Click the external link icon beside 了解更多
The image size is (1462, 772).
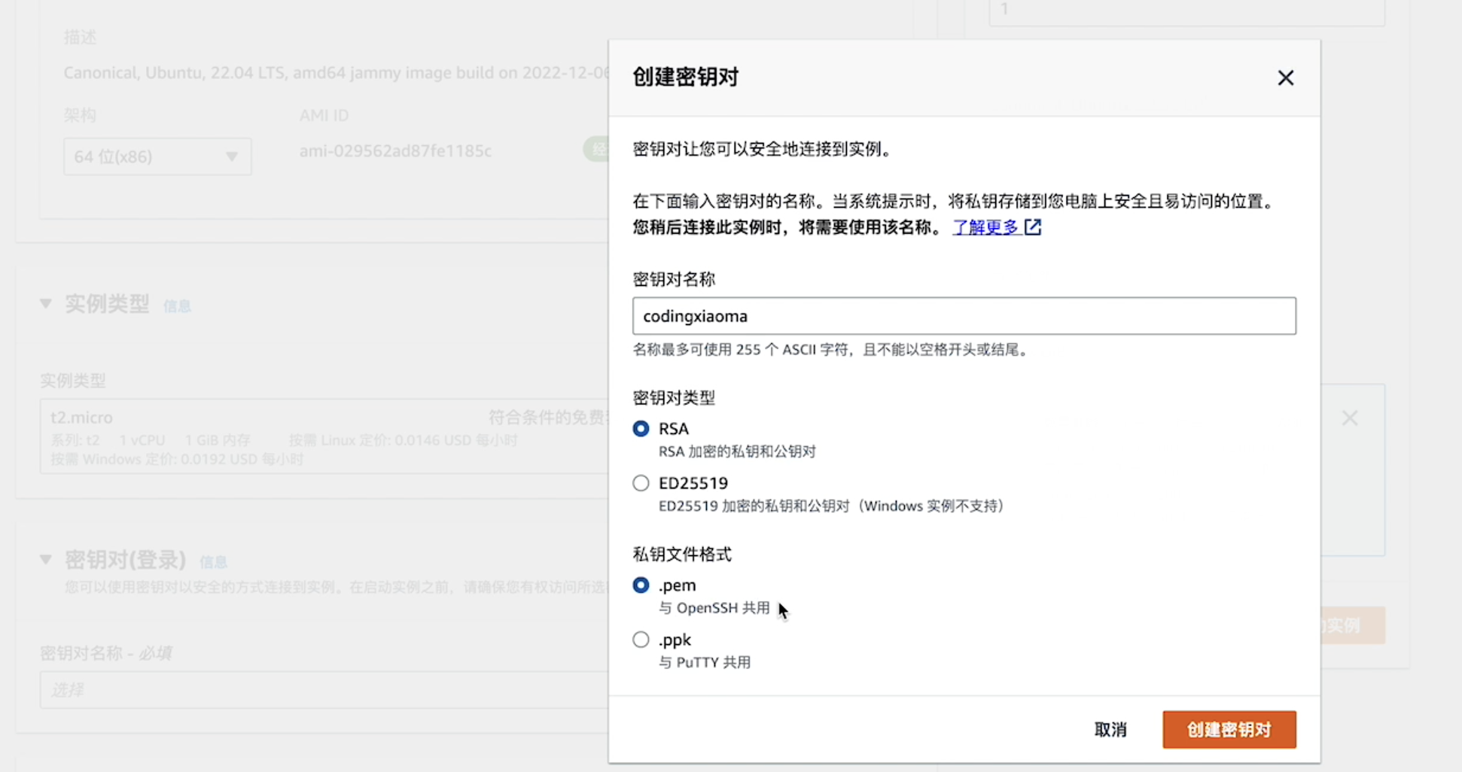point(1033,227)
